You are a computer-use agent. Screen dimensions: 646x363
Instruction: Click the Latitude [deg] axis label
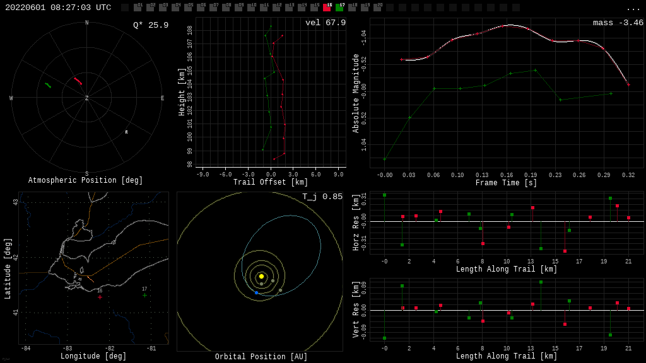(7, 268)
